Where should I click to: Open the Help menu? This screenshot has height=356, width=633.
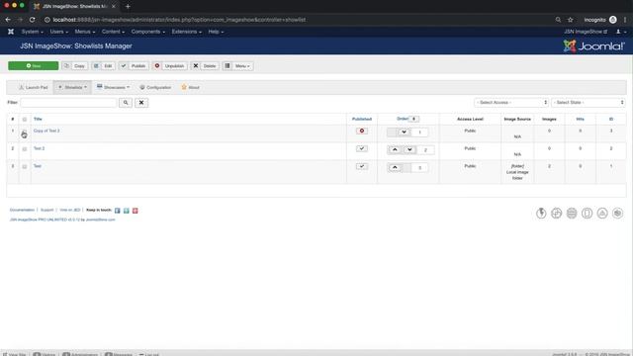tap(216, 32)
